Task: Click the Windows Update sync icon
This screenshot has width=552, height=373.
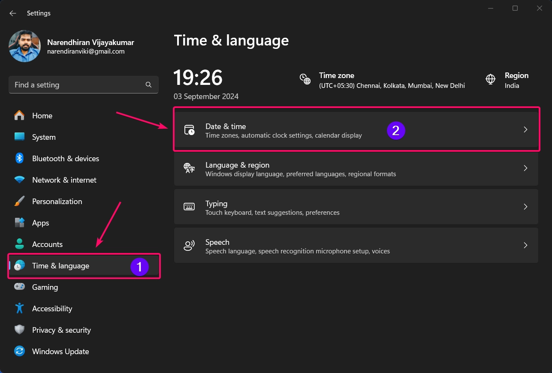Action: click(x=19, y=351)
